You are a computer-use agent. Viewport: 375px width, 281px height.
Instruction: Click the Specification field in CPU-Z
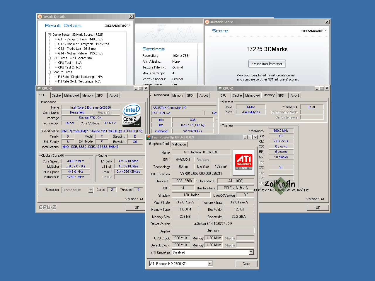tap(102, 131)
